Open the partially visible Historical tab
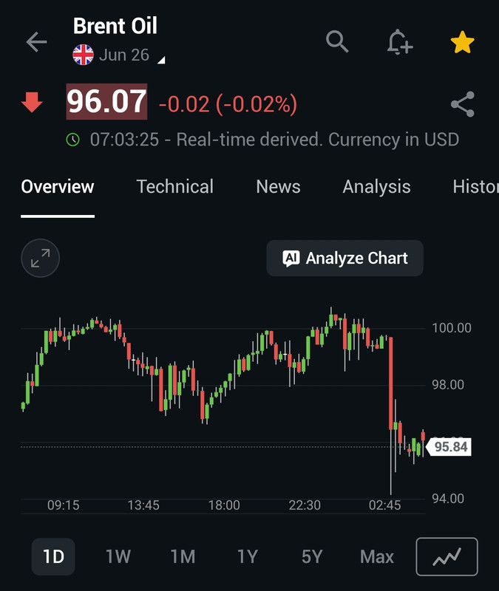Image resolution: width=499 pixels, height=591 pixels. coord(475,187)
